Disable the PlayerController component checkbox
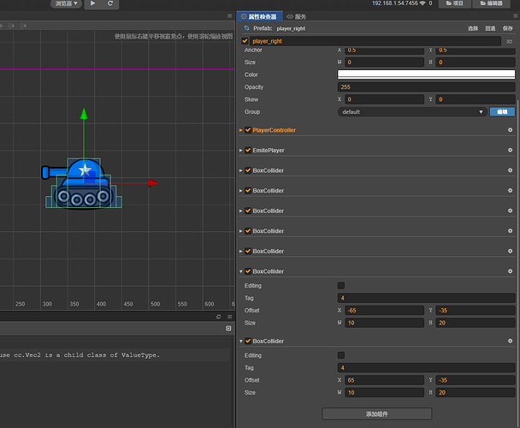Screen dimensions: 520x428 (x=248, y=130)
